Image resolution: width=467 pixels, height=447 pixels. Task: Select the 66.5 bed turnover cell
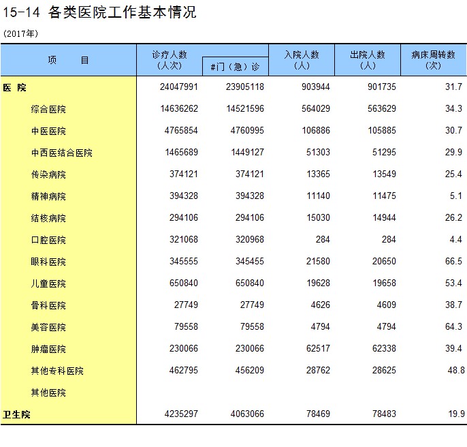453,262
